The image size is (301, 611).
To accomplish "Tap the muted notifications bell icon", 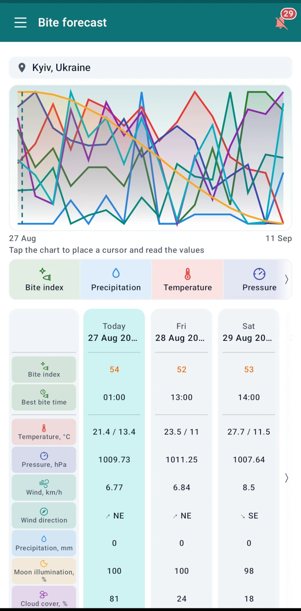I will pyautogui.click(x=281, y=23).
